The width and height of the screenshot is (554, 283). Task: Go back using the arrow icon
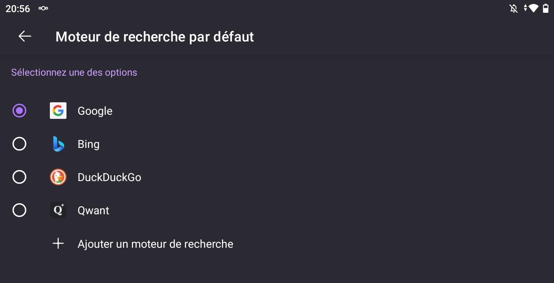click(x=25, y=36)
